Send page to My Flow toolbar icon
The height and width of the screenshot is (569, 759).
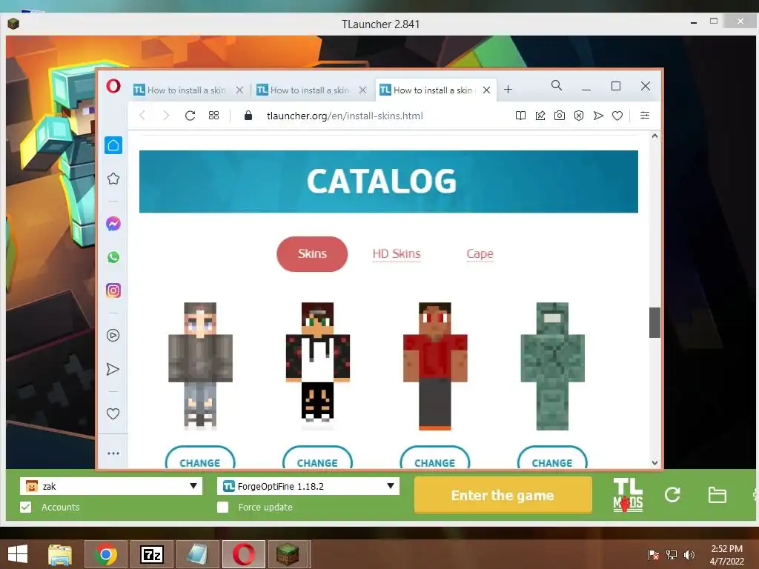(598, 116)
